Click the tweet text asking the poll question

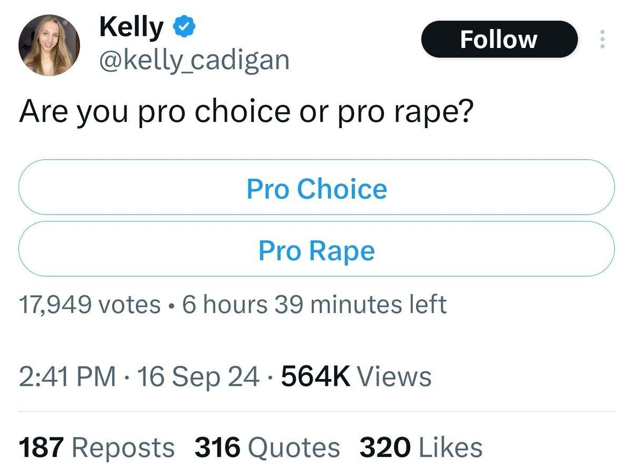click(245, 112)
